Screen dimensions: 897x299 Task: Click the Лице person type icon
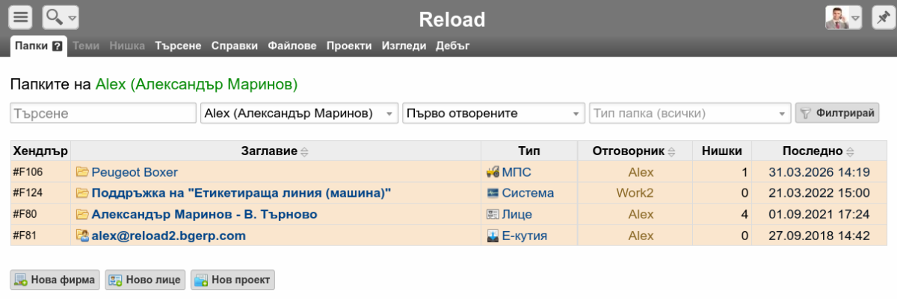(493, 215)
